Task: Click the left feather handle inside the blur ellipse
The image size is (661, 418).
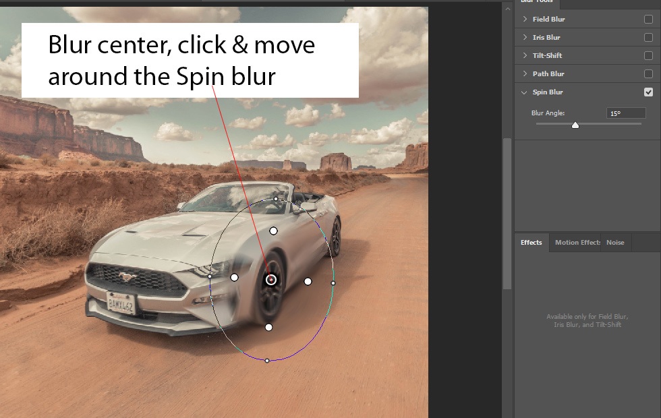Action: click(x=234, y=277)
